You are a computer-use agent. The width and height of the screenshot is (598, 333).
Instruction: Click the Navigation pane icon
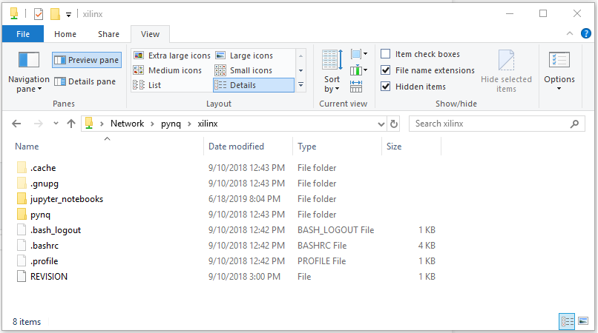point(28,61)
